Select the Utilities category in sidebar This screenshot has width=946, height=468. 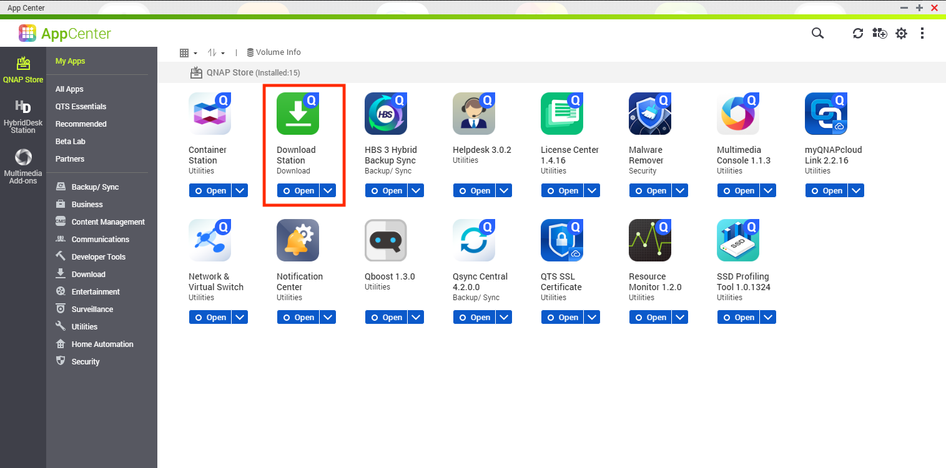[77, 327]
